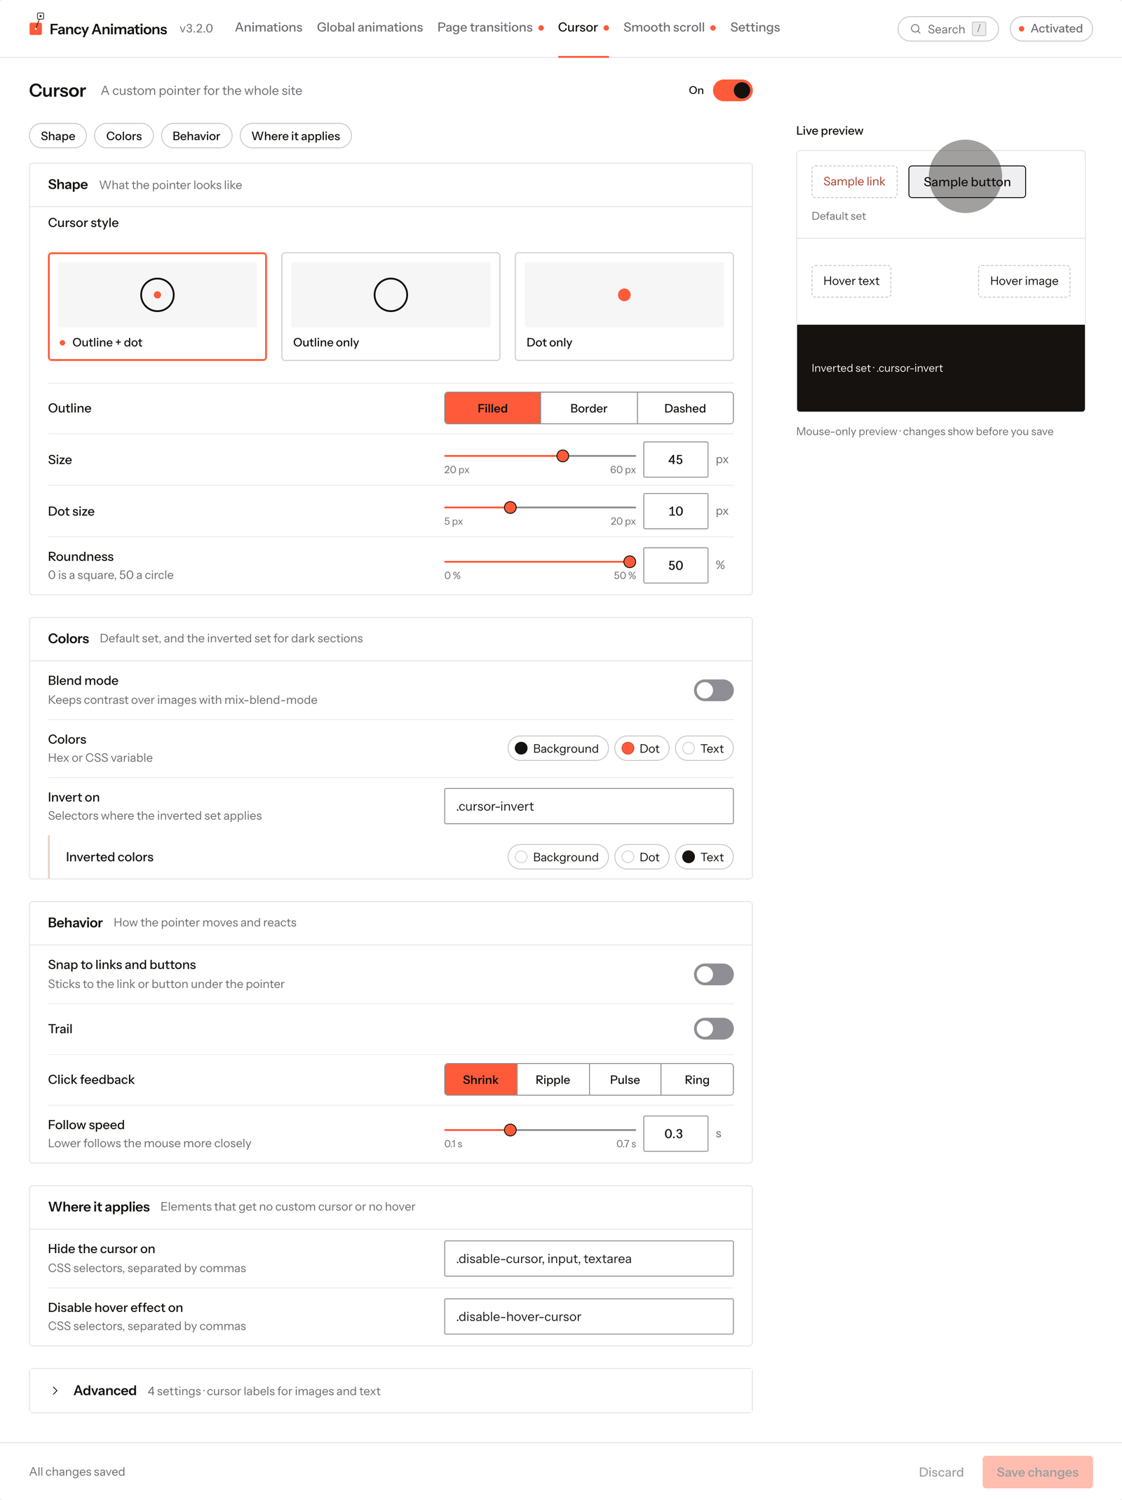Viewport: 1122px width, 1500px height.
Task: Turn off the Cursor master toggle
Action: point(732,90)
